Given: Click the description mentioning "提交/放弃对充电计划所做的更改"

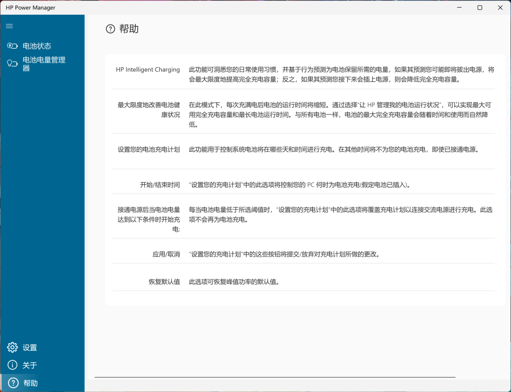Looking at the screenshot, I should (x=285, y=254).
